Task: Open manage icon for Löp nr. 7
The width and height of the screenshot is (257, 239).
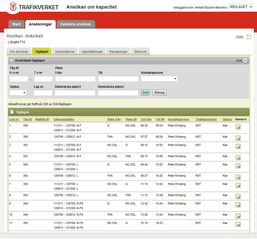Action: click(238, 185)
